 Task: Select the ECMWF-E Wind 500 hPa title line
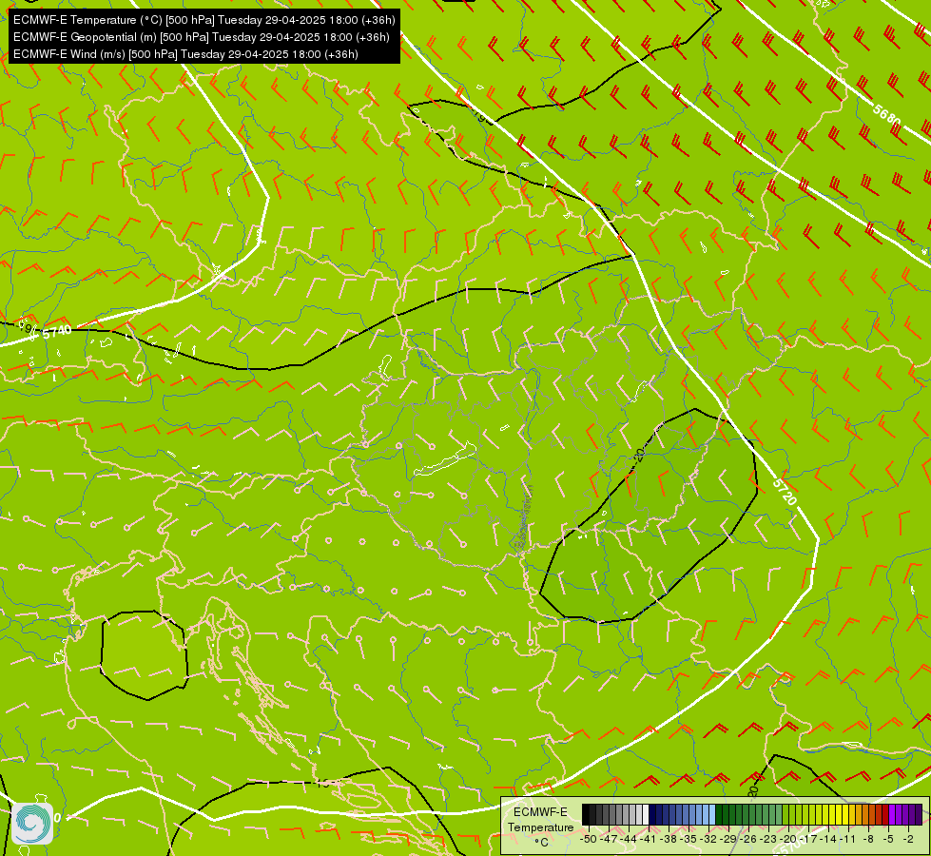coord(185,54)
